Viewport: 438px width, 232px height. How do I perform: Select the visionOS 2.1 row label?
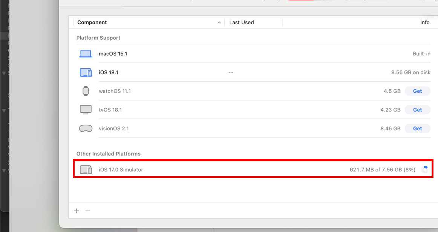[x=114, y=128]
